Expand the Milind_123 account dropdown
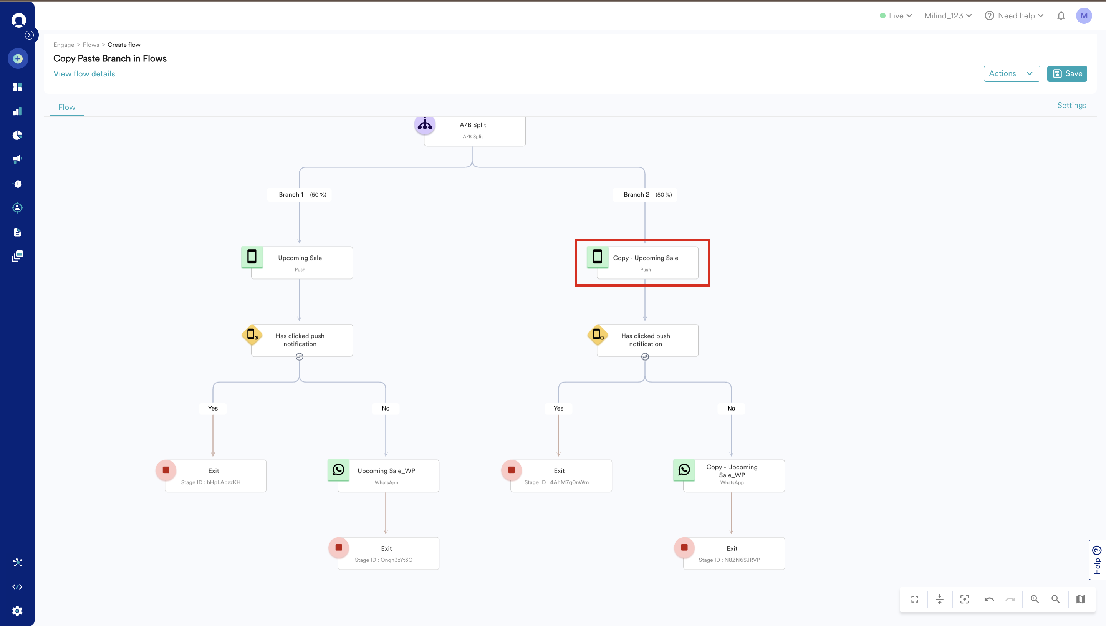Screen dimensions: 1106x626 [947, 16]
